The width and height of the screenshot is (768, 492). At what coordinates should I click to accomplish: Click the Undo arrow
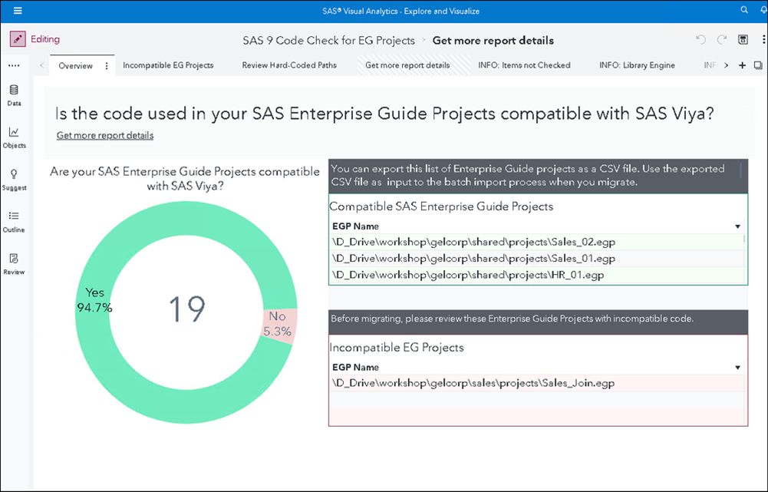[x=699, y=40]
